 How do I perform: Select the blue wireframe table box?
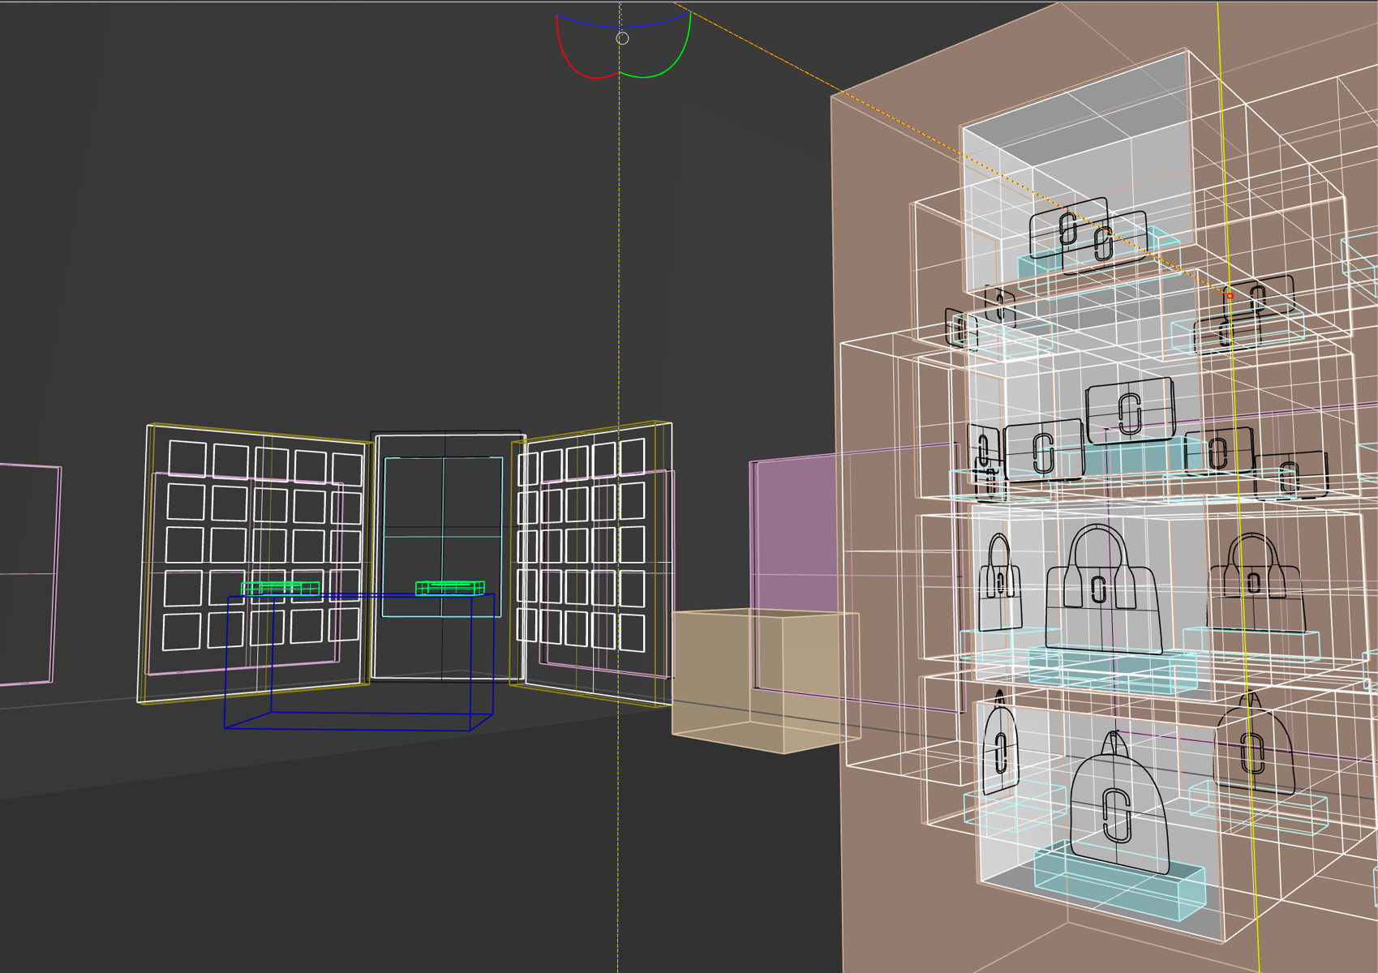[359, 662]
